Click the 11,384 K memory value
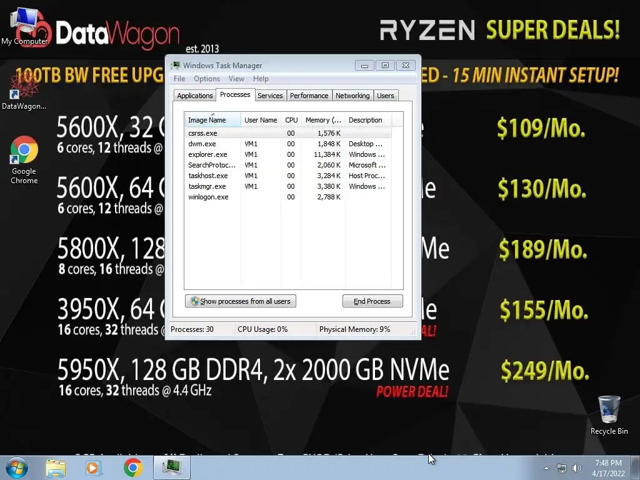 (x=327, y=154)
